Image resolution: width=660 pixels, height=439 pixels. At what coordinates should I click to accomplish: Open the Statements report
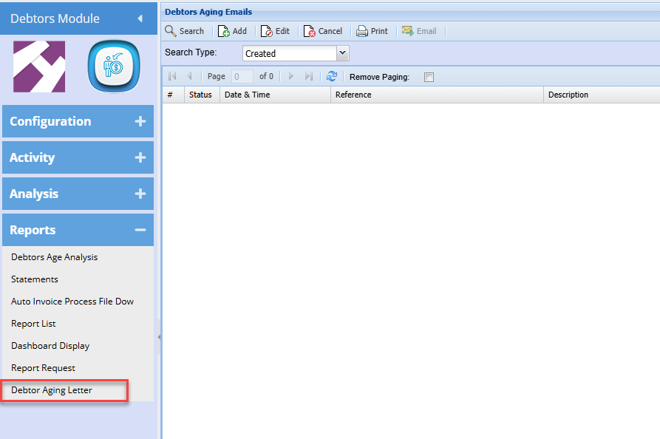pos(35,279)
